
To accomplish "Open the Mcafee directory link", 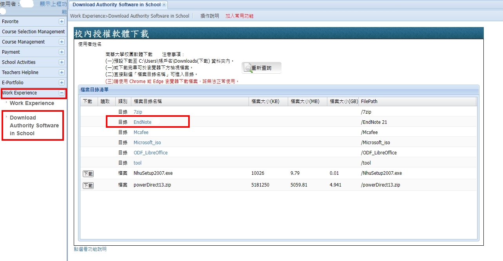I will [141, 132].
